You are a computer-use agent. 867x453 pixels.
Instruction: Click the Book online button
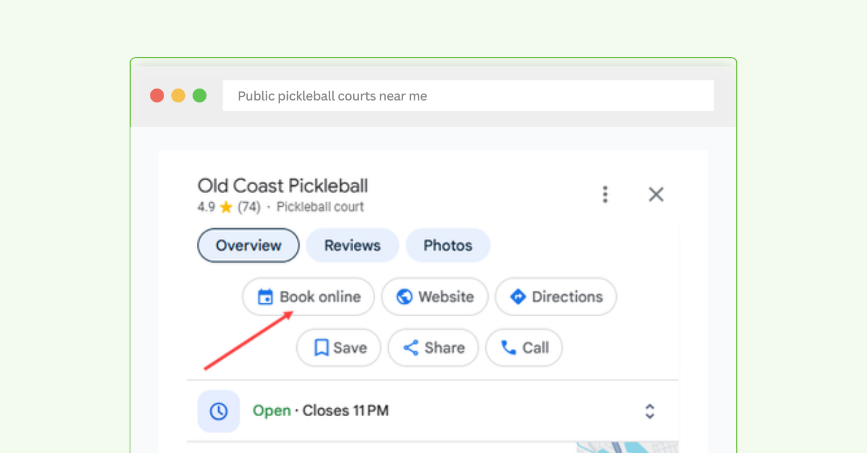point(309,297)
